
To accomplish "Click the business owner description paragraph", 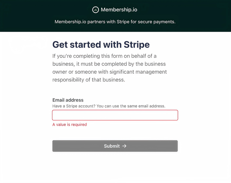I will (110, 68).
